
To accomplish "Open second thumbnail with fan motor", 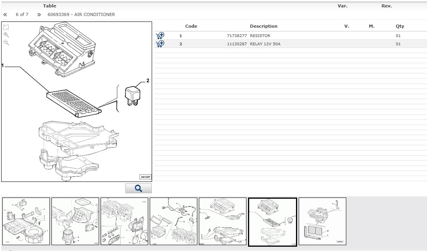I will pos(75,221).
